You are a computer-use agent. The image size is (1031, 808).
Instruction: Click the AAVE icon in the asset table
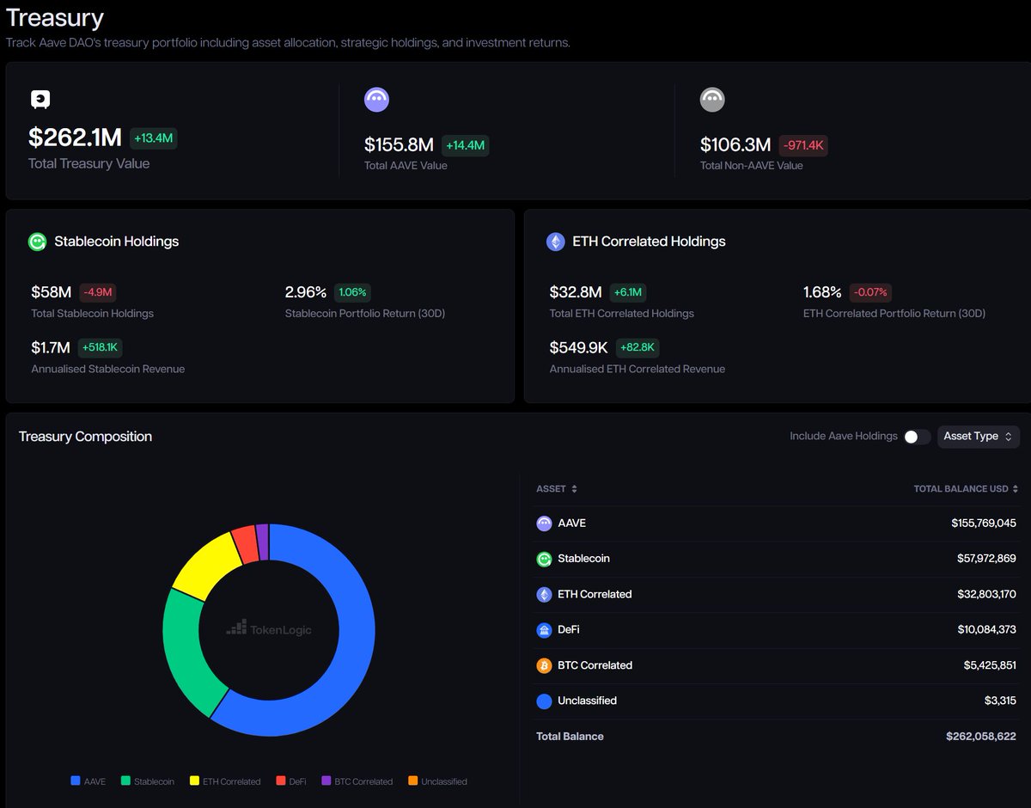pyautogui.click(x=544, y=523)
